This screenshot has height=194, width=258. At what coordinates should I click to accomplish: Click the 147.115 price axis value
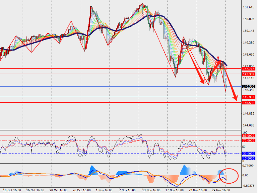(x=249, y=78)
